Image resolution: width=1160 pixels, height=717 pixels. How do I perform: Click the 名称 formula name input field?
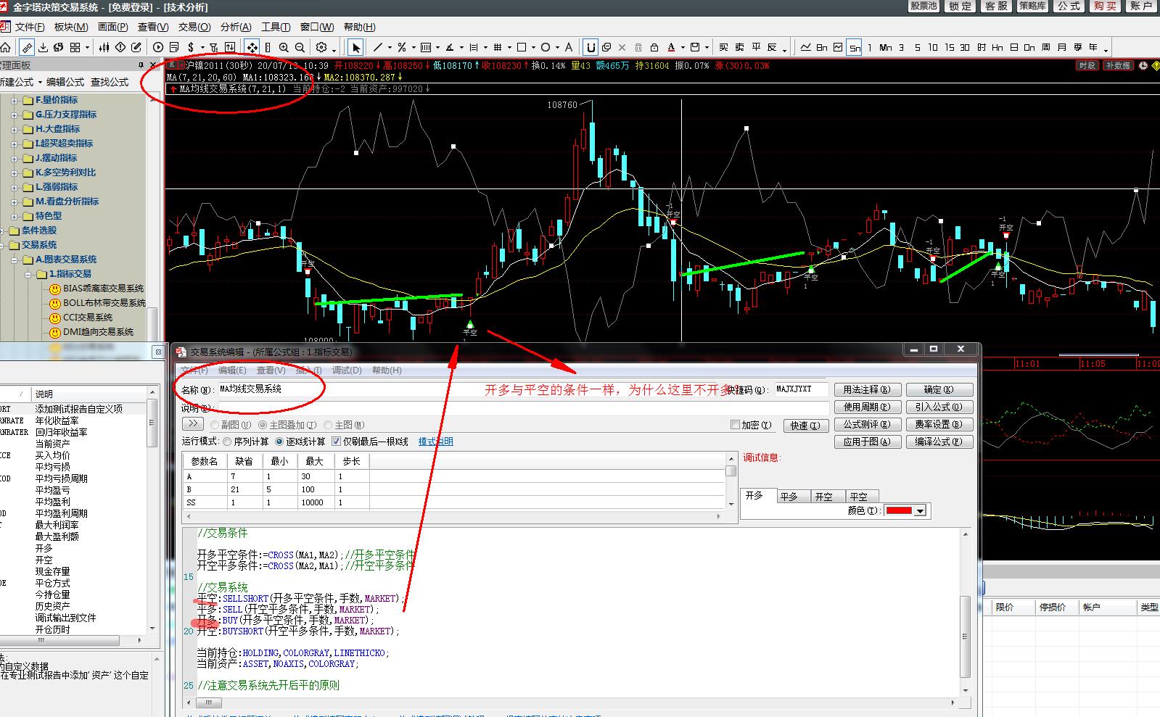268,389
